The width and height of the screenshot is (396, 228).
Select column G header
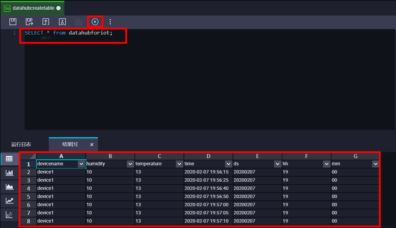(x=355, y=156)
